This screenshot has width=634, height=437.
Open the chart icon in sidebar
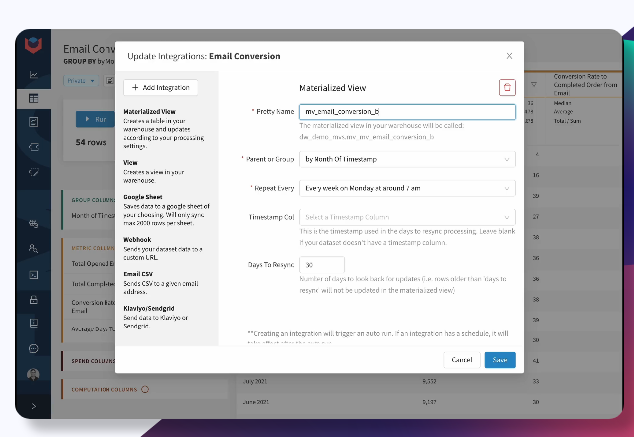pos(34,74)
